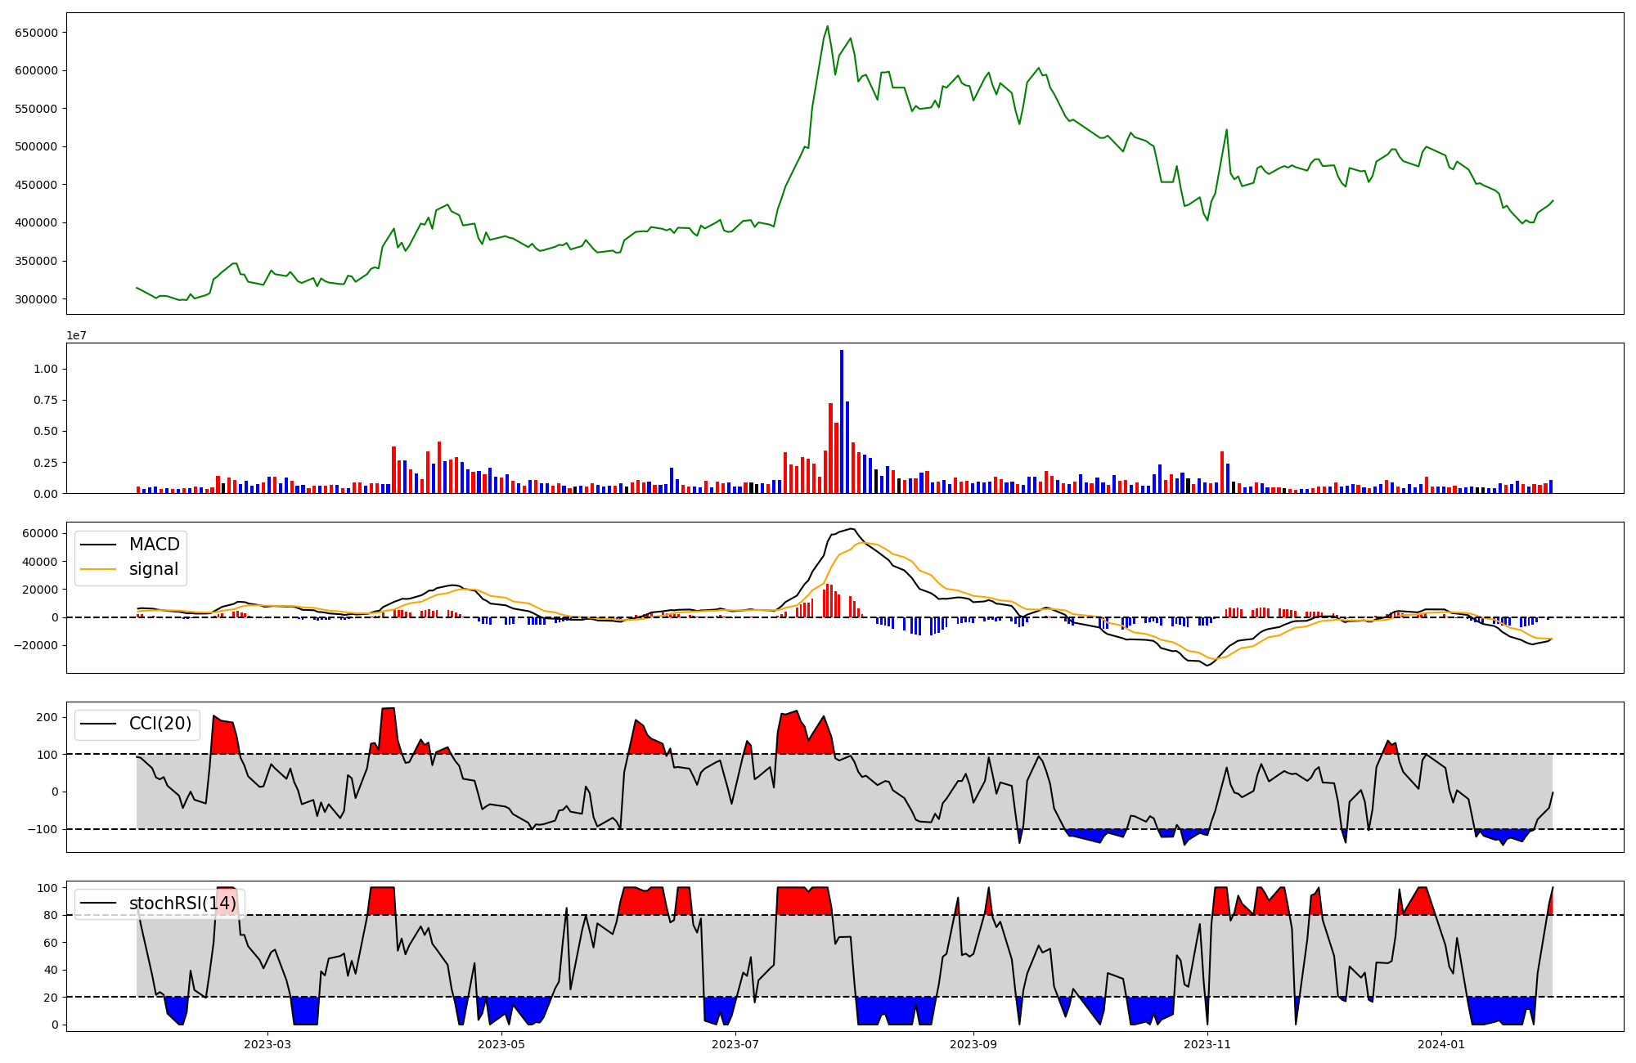Click the 1.00 volume axis tick label
This screenshot has width=1636, height=1063.
click(46, 369)
